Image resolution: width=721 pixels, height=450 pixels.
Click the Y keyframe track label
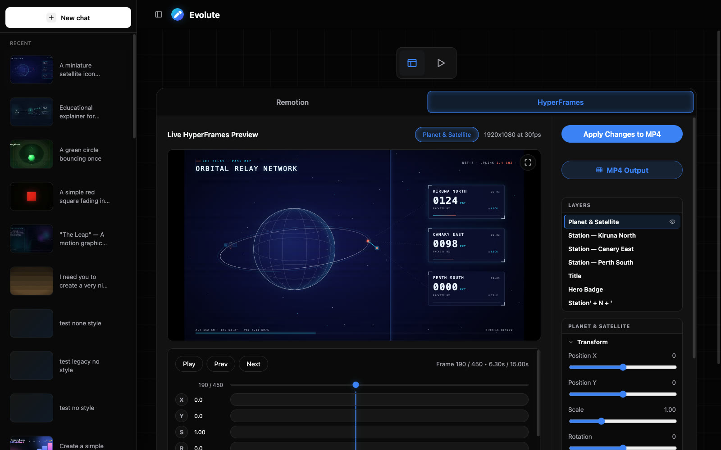coord(182,416)
